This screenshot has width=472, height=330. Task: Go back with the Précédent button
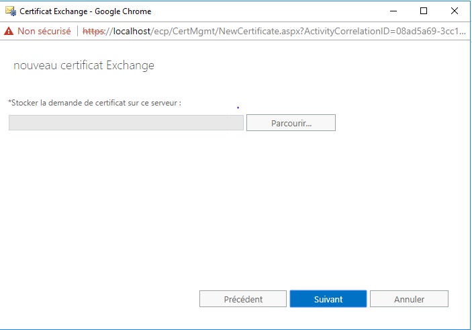(243, 299)
